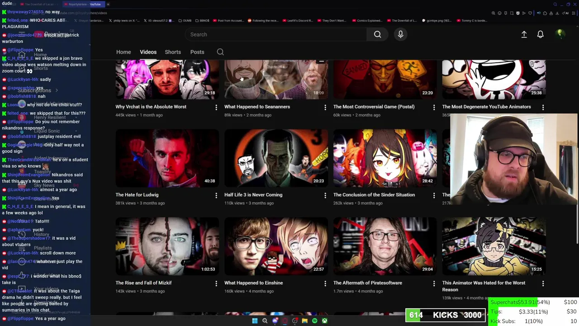Viewport: 579px width, 326px height.
Task: Click the 614 KICKS 3000 progress bar
Action: pos(446,315)
